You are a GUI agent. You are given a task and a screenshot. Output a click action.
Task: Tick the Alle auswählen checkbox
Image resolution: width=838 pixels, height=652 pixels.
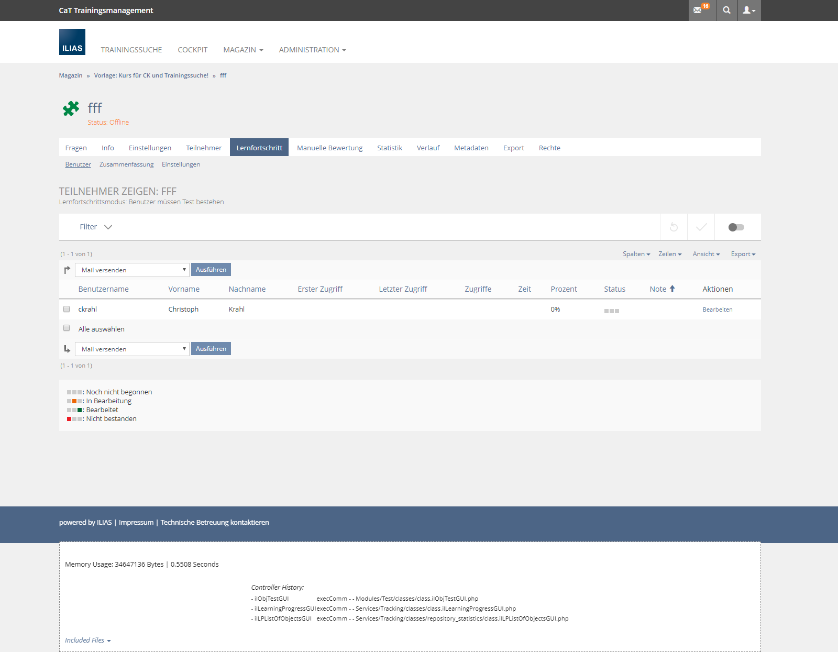click(x=67, y=328)
